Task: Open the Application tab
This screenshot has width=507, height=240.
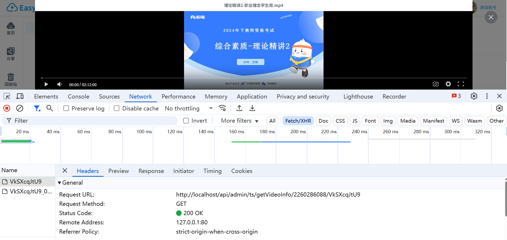Action: coord(252,96)
